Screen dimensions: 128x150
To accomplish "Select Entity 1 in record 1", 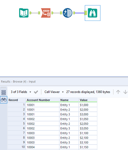I will pyautogui.click(x=69, y=105).
